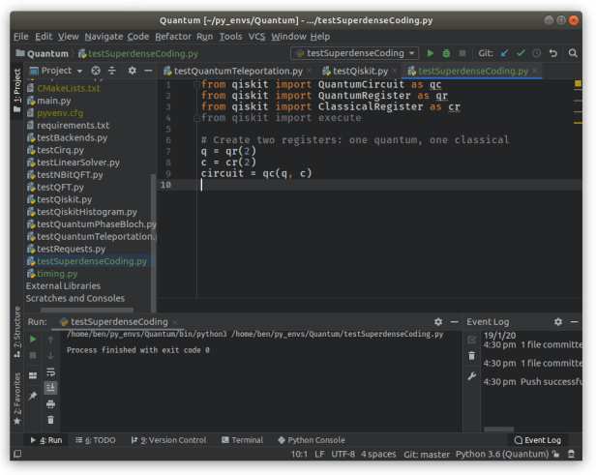Commit changes using the Git checkmark icon

click(521, 53)
